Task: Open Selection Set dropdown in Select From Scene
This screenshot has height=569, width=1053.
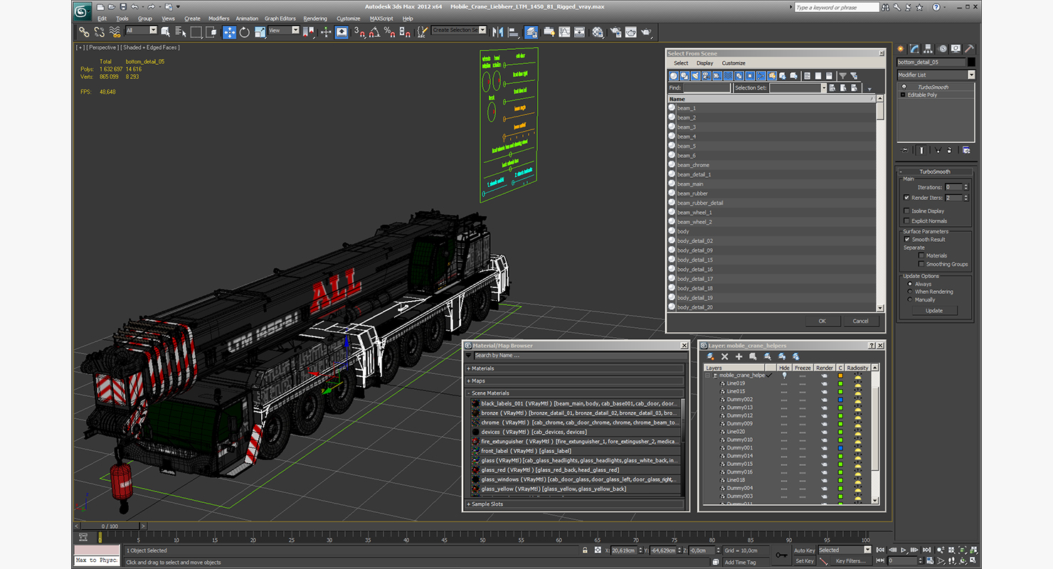Action: tap(824, 88)
